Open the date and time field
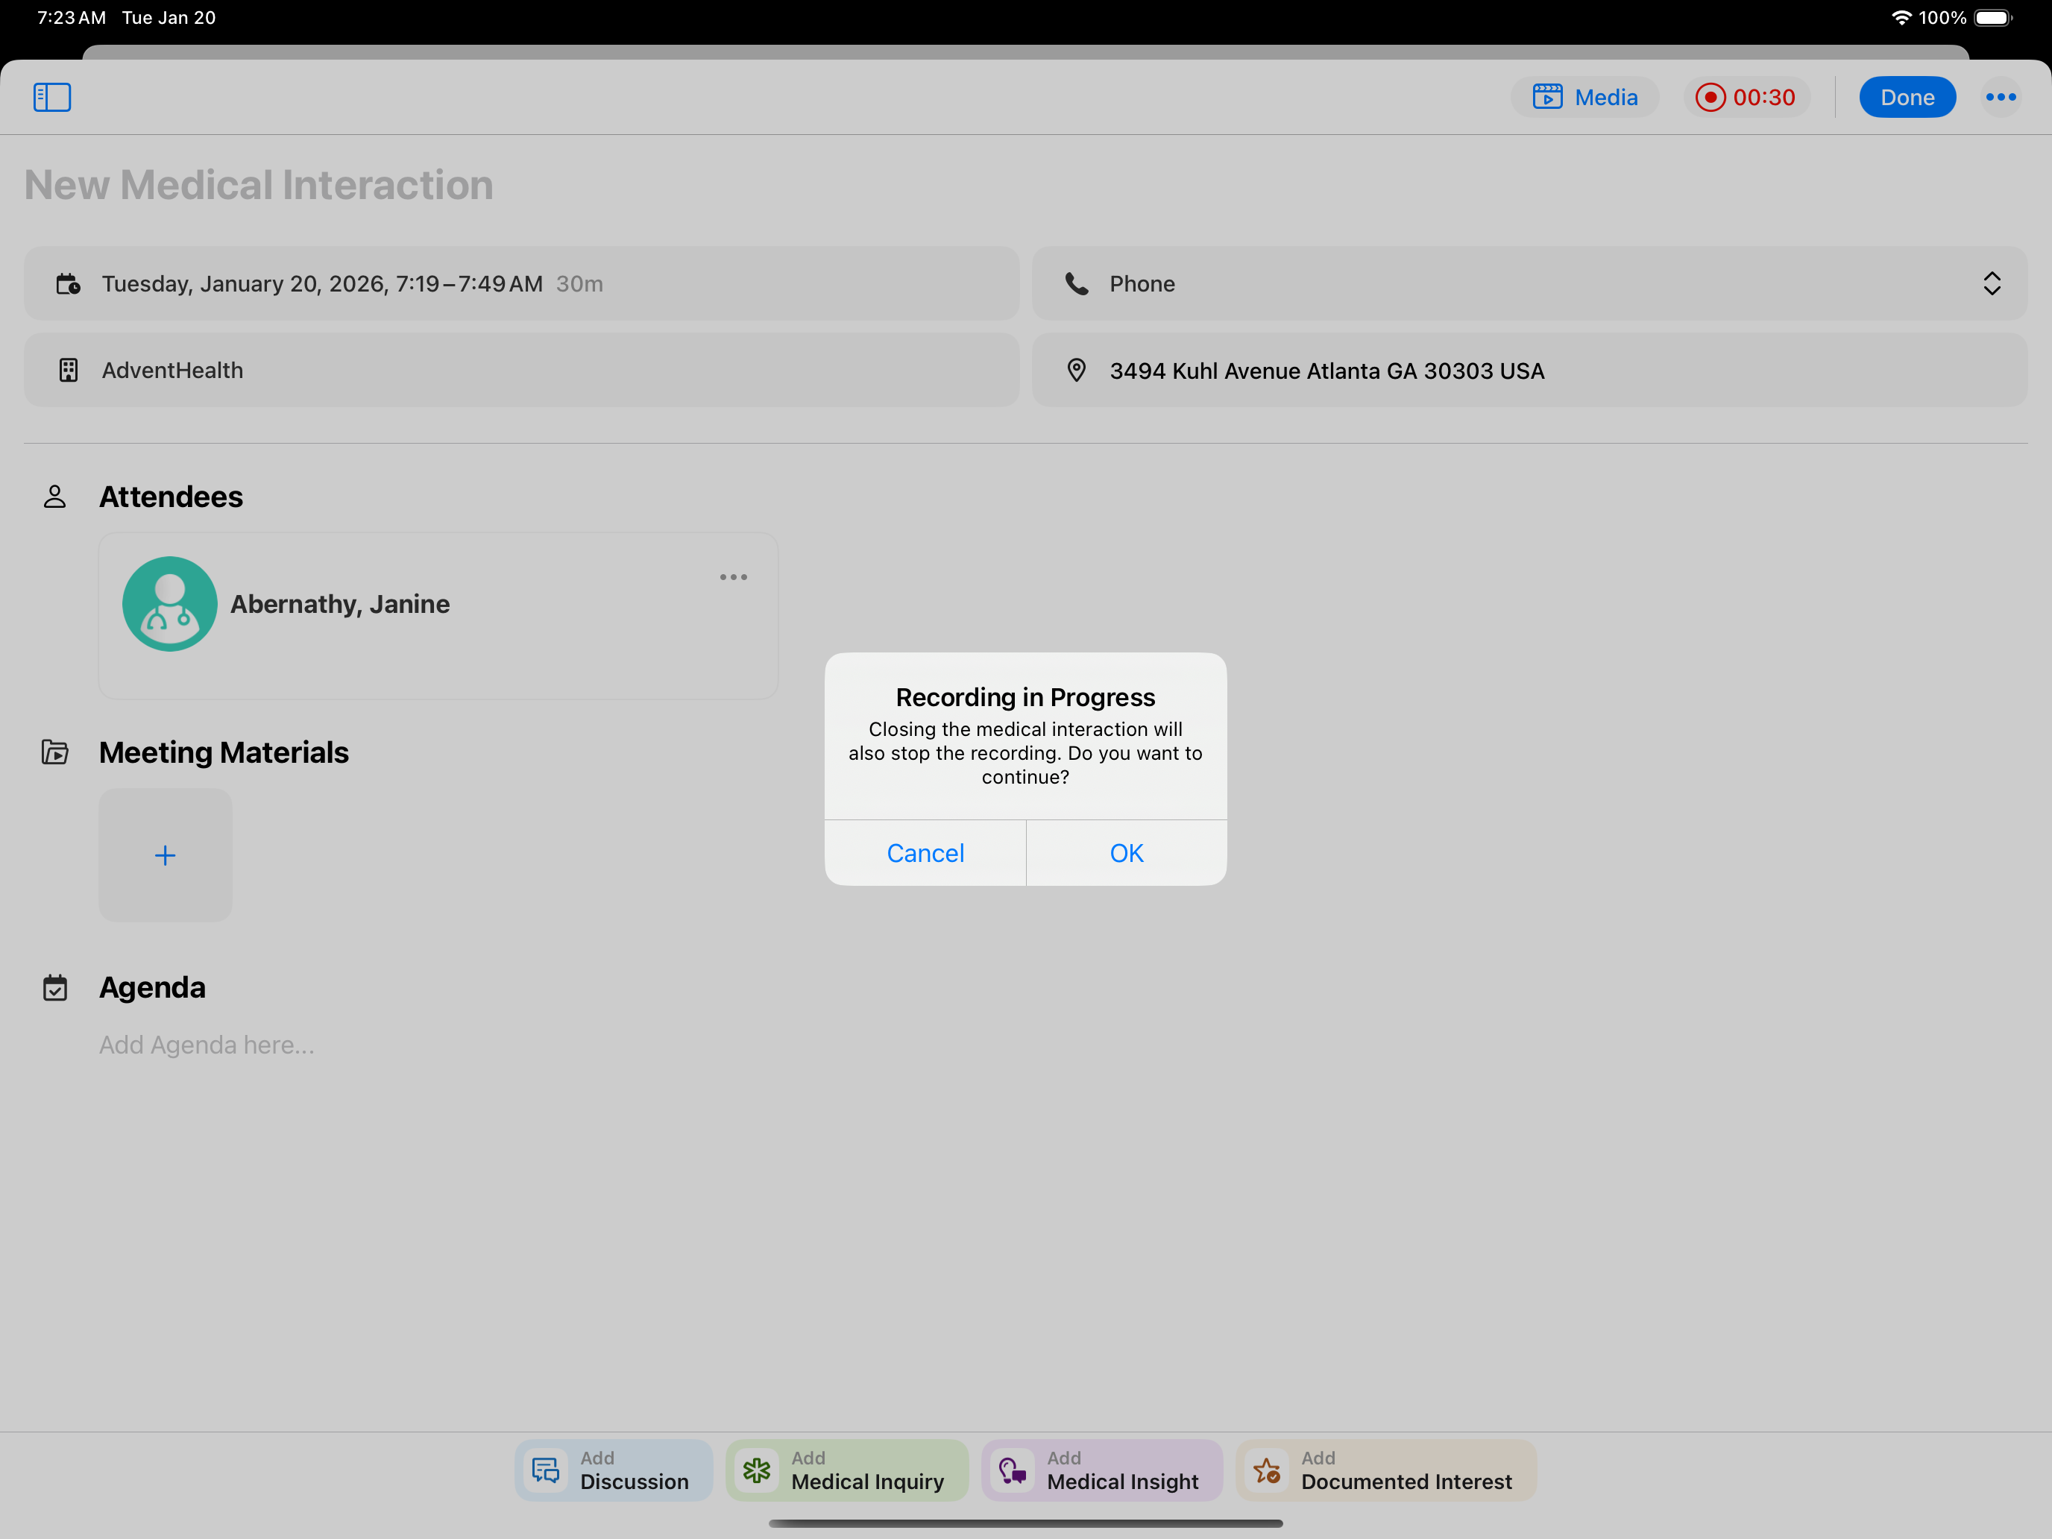 (x=520, y=284)
